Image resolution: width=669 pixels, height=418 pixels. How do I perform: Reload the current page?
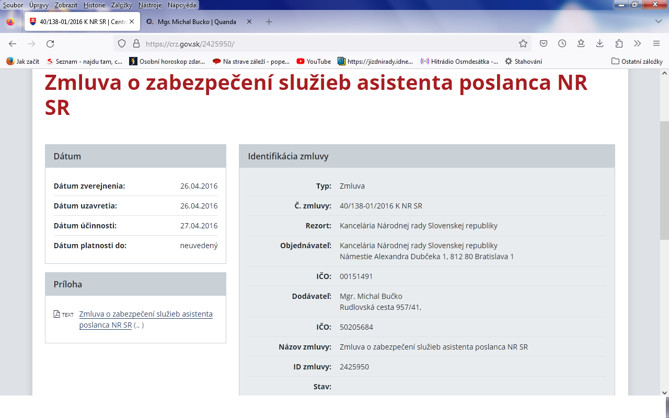click(x=50, y=43)
